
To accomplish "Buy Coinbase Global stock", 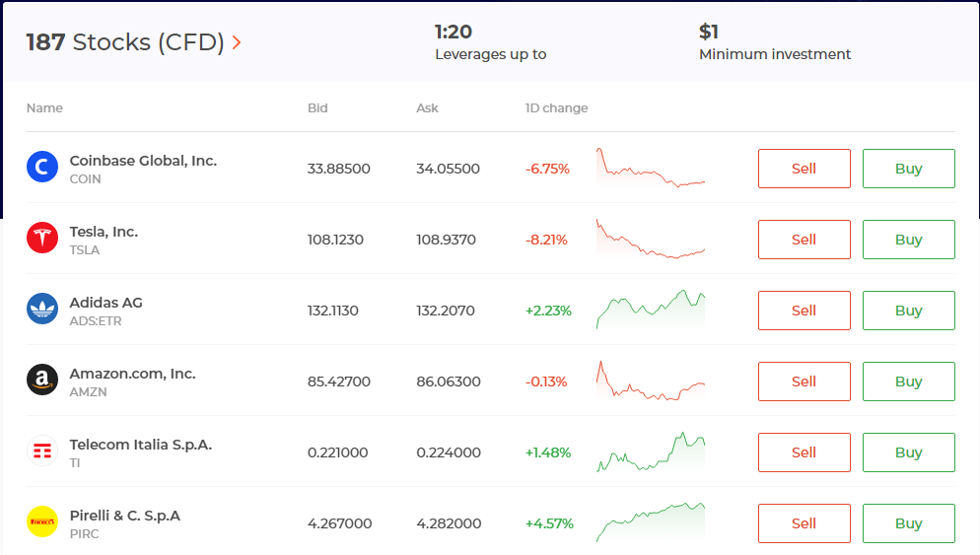I will 909,169.
